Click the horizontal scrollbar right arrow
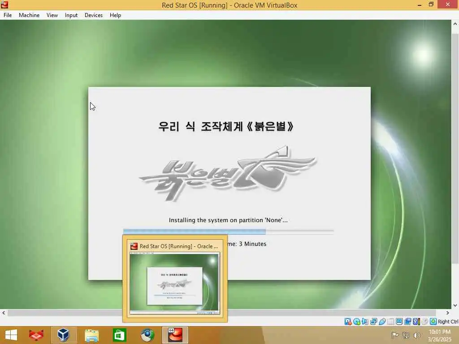The height and width of the screenshot is (344, 459). tap(448, 313)
